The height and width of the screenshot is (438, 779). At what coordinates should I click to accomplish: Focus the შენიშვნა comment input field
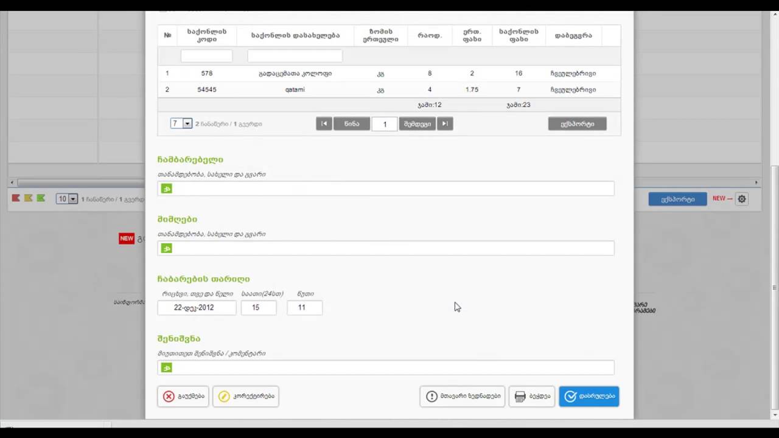tap(386, 367)
